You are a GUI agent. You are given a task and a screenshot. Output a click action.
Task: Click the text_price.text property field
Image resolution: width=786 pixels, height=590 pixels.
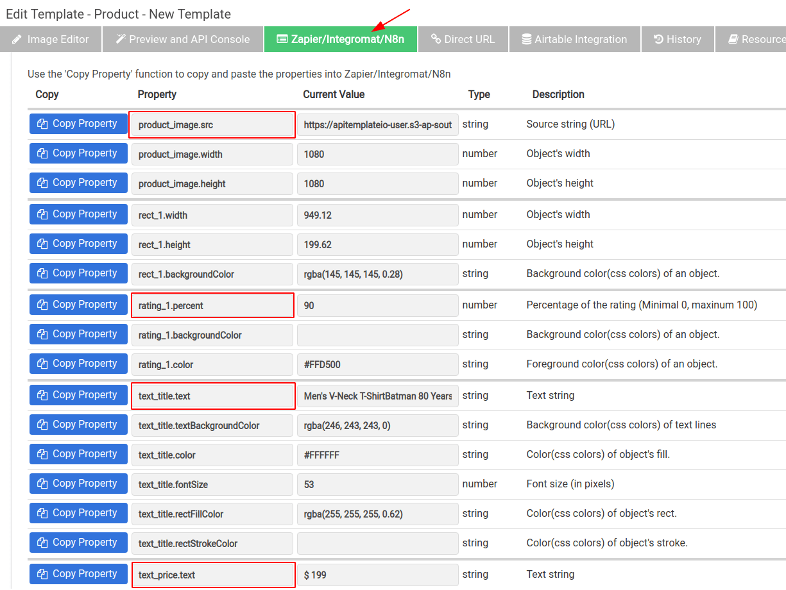[212, 575]
